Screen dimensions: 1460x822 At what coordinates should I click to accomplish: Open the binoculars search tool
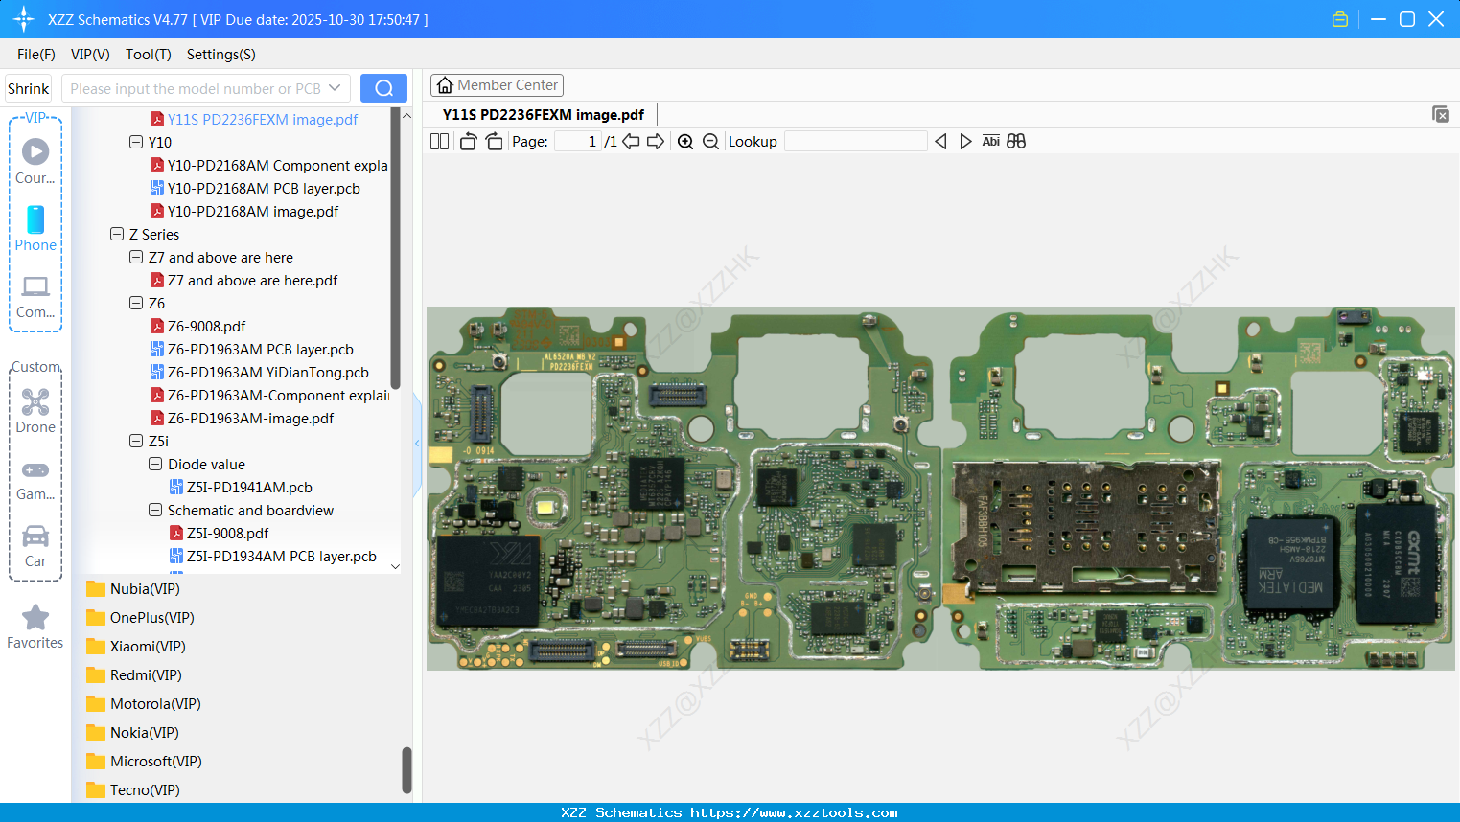point(1016,141)
